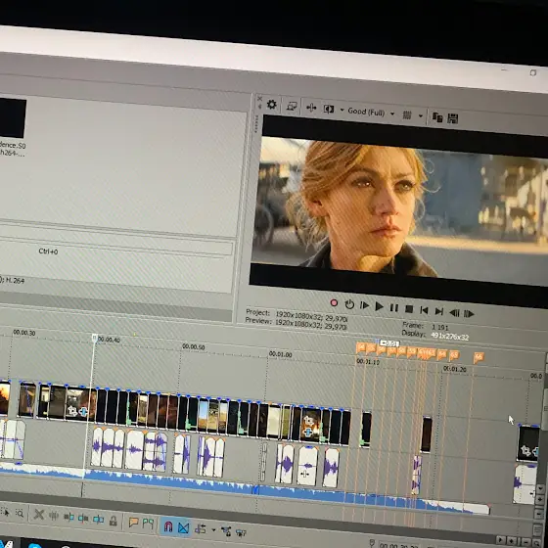Click the timeline scroll right arrow button
This screenshot has width=548, height=548.
[x=501, y=540]
